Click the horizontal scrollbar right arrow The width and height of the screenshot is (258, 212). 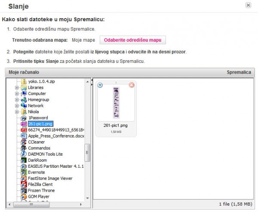point(81,204)
